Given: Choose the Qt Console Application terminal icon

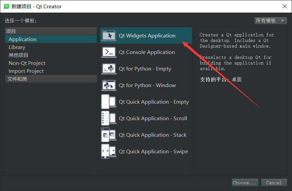Looking at the screenshot, I should pyautogui.click(x=109, y=52).
